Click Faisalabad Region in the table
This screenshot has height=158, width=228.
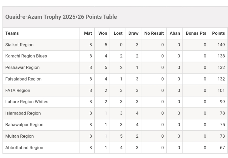tap(24, 79)
